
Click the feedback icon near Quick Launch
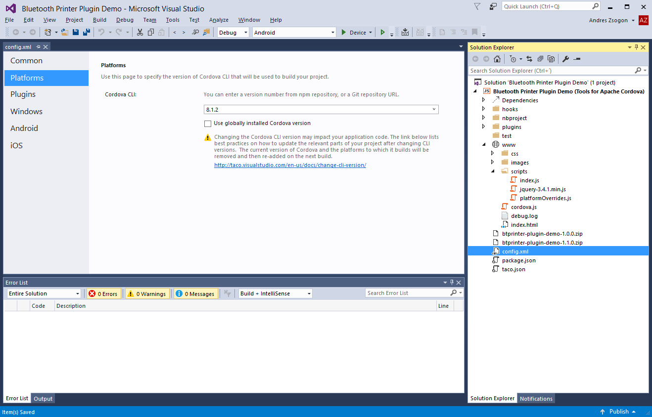click(493, 6)
